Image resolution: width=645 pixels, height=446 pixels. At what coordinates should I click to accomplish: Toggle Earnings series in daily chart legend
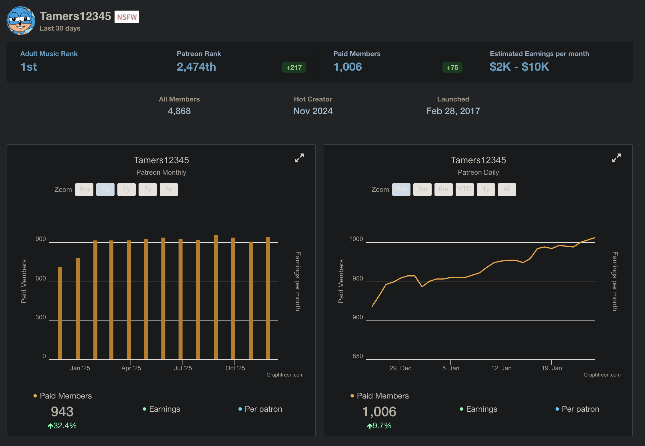click(481, 409)
